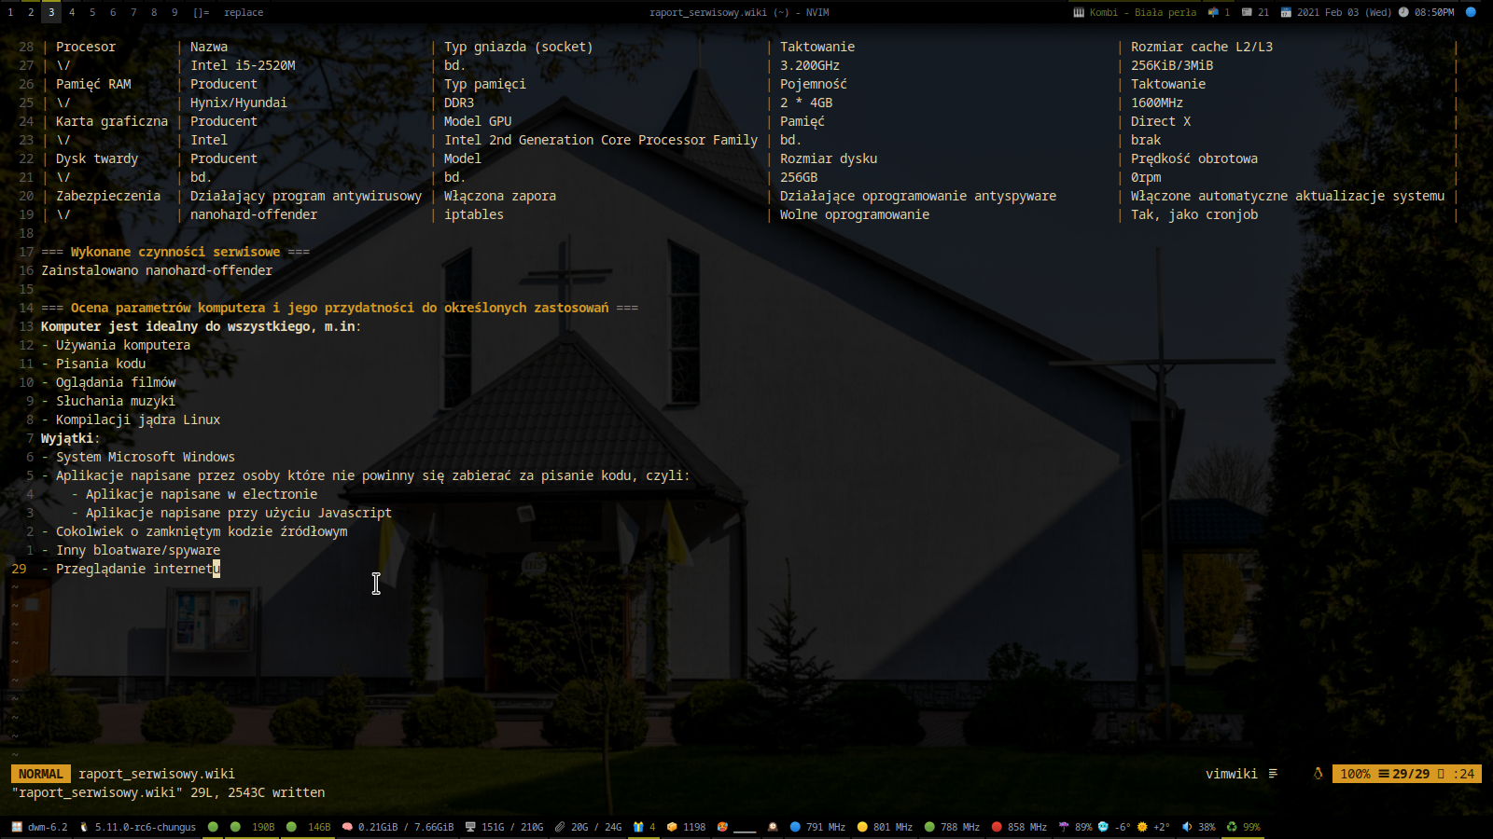Click the brain RAM usage icon

tap(347, 827)
